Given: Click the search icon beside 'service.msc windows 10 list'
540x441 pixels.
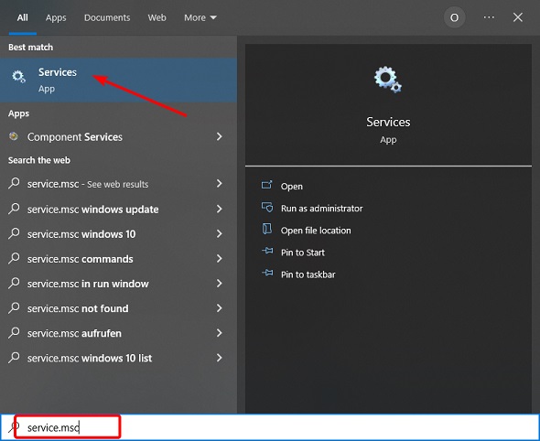Looking at the screenshot, I should 14,358.
